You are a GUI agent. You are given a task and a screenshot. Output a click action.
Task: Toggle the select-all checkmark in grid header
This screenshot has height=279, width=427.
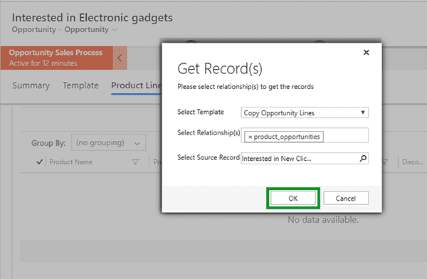[39, 162]
